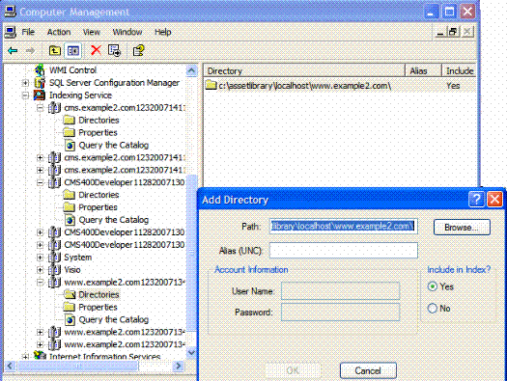The height and width of the screenshot is (381, 507).
Task: Click the Indexing Service icon in tree
Action: 40,95
